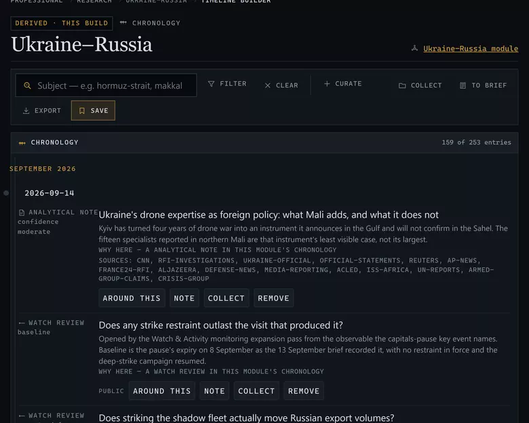Click the document icon beside ANALYTICAL NOTE

pos(22,212)
